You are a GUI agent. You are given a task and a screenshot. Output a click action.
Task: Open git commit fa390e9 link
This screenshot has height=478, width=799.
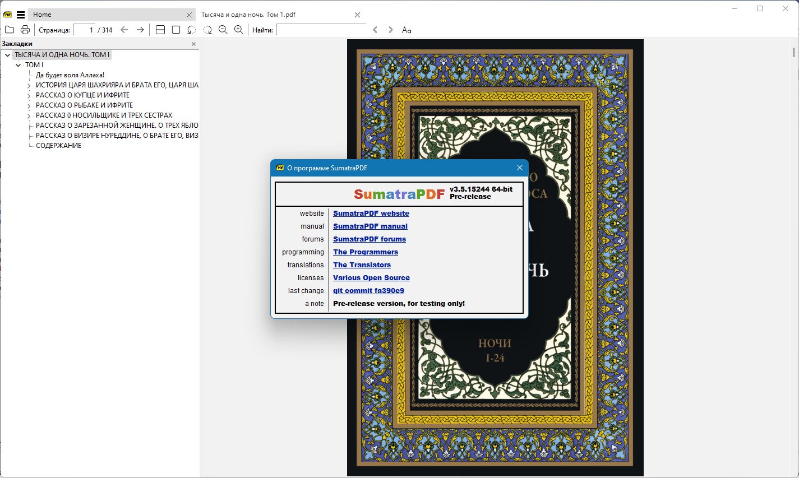click(x=368, y=291)
